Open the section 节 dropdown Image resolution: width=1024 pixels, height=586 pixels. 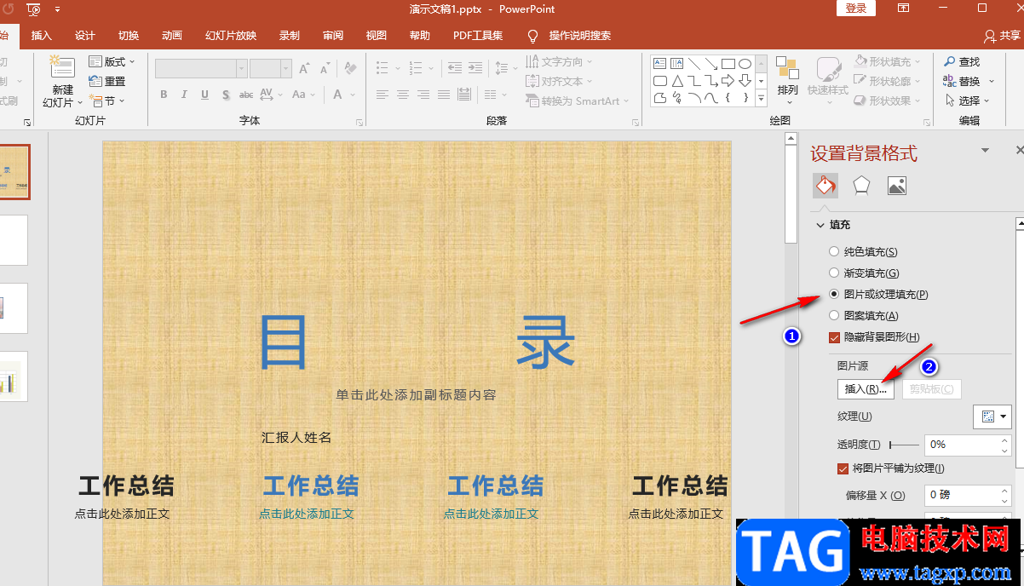[107, 101]
